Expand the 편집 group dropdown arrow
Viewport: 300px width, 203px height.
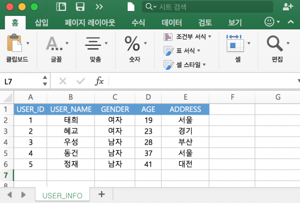tap(288, 43)
